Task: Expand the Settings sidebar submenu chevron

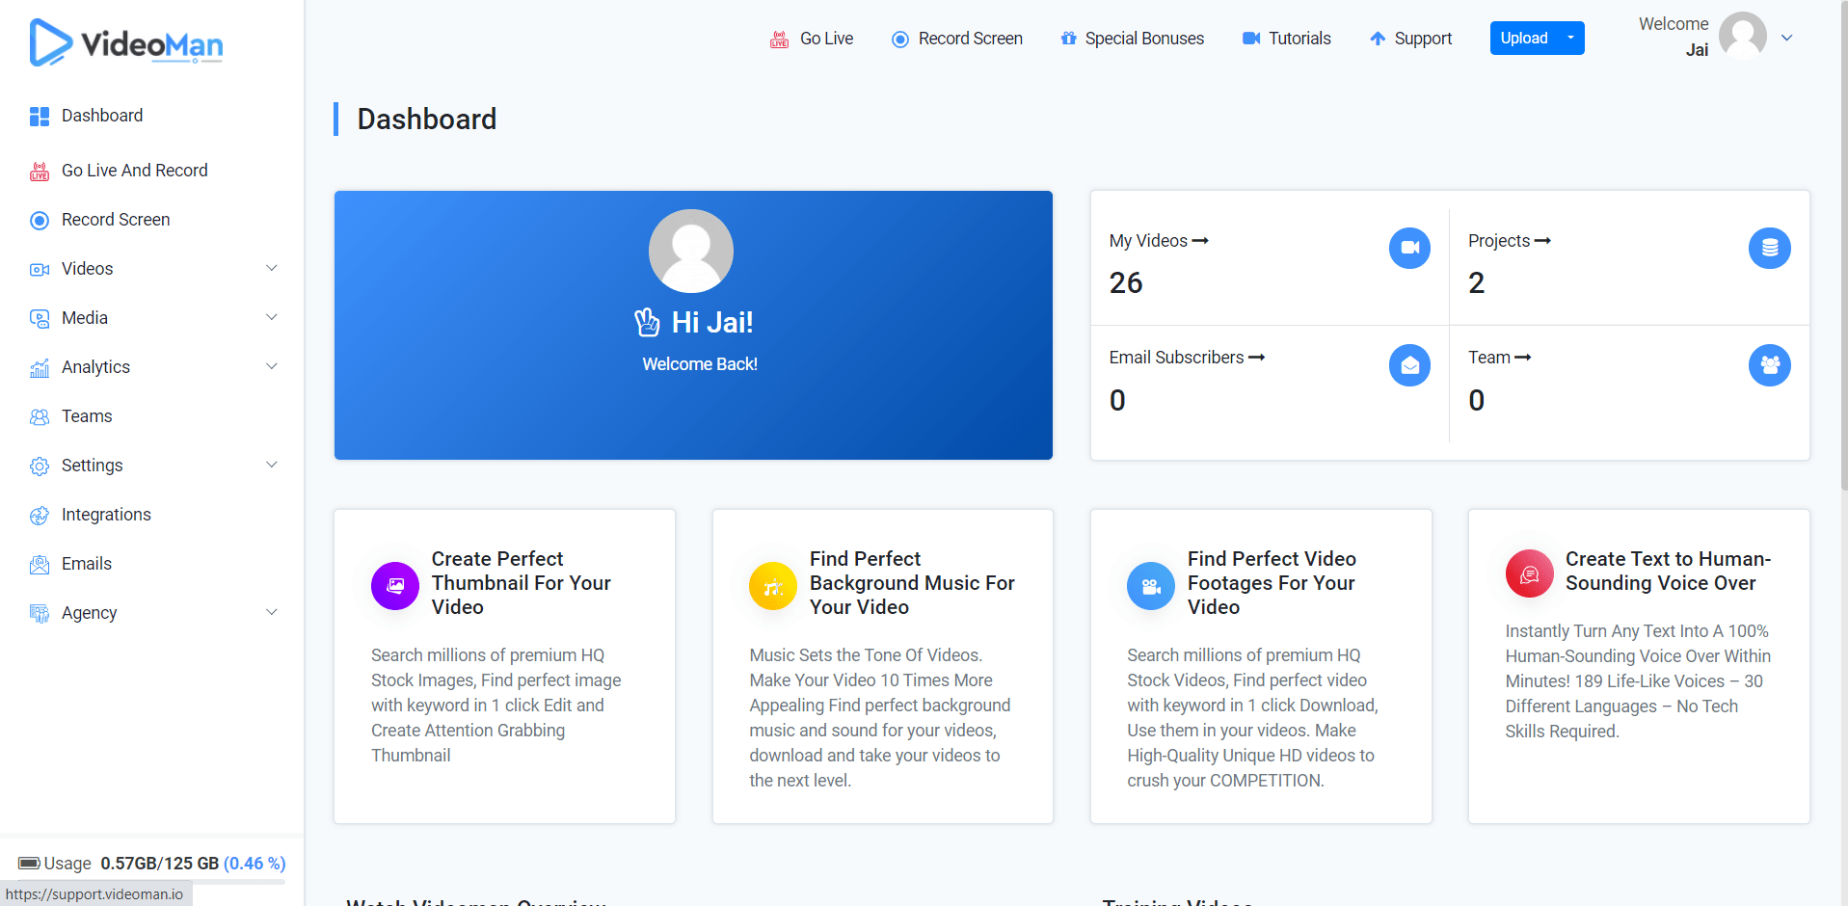Action: pos(272,465)
